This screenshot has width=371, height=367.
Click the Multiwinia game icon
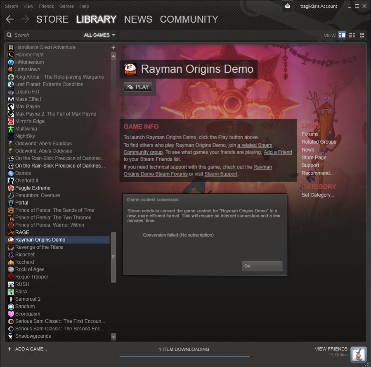(x=11, y=129)
